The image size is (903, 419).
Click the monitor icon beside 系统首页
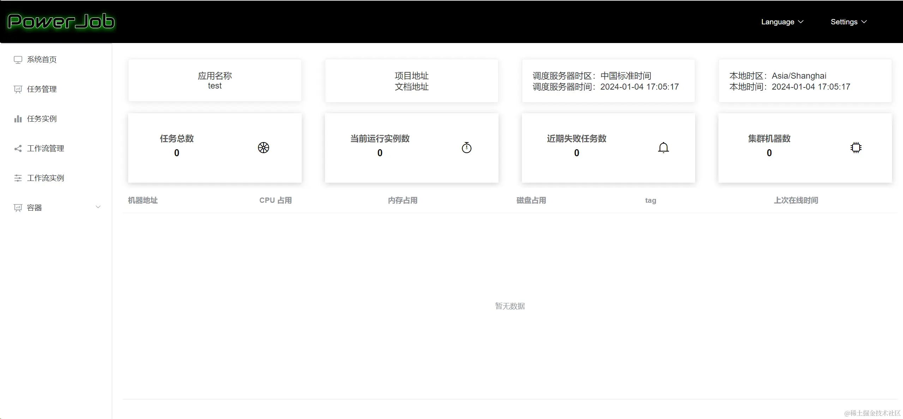coord(18,60)
